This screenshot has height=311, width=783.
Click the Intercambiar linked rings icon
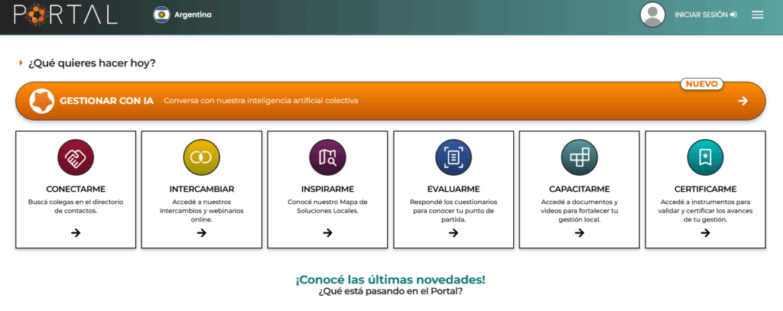click(201, 158)
